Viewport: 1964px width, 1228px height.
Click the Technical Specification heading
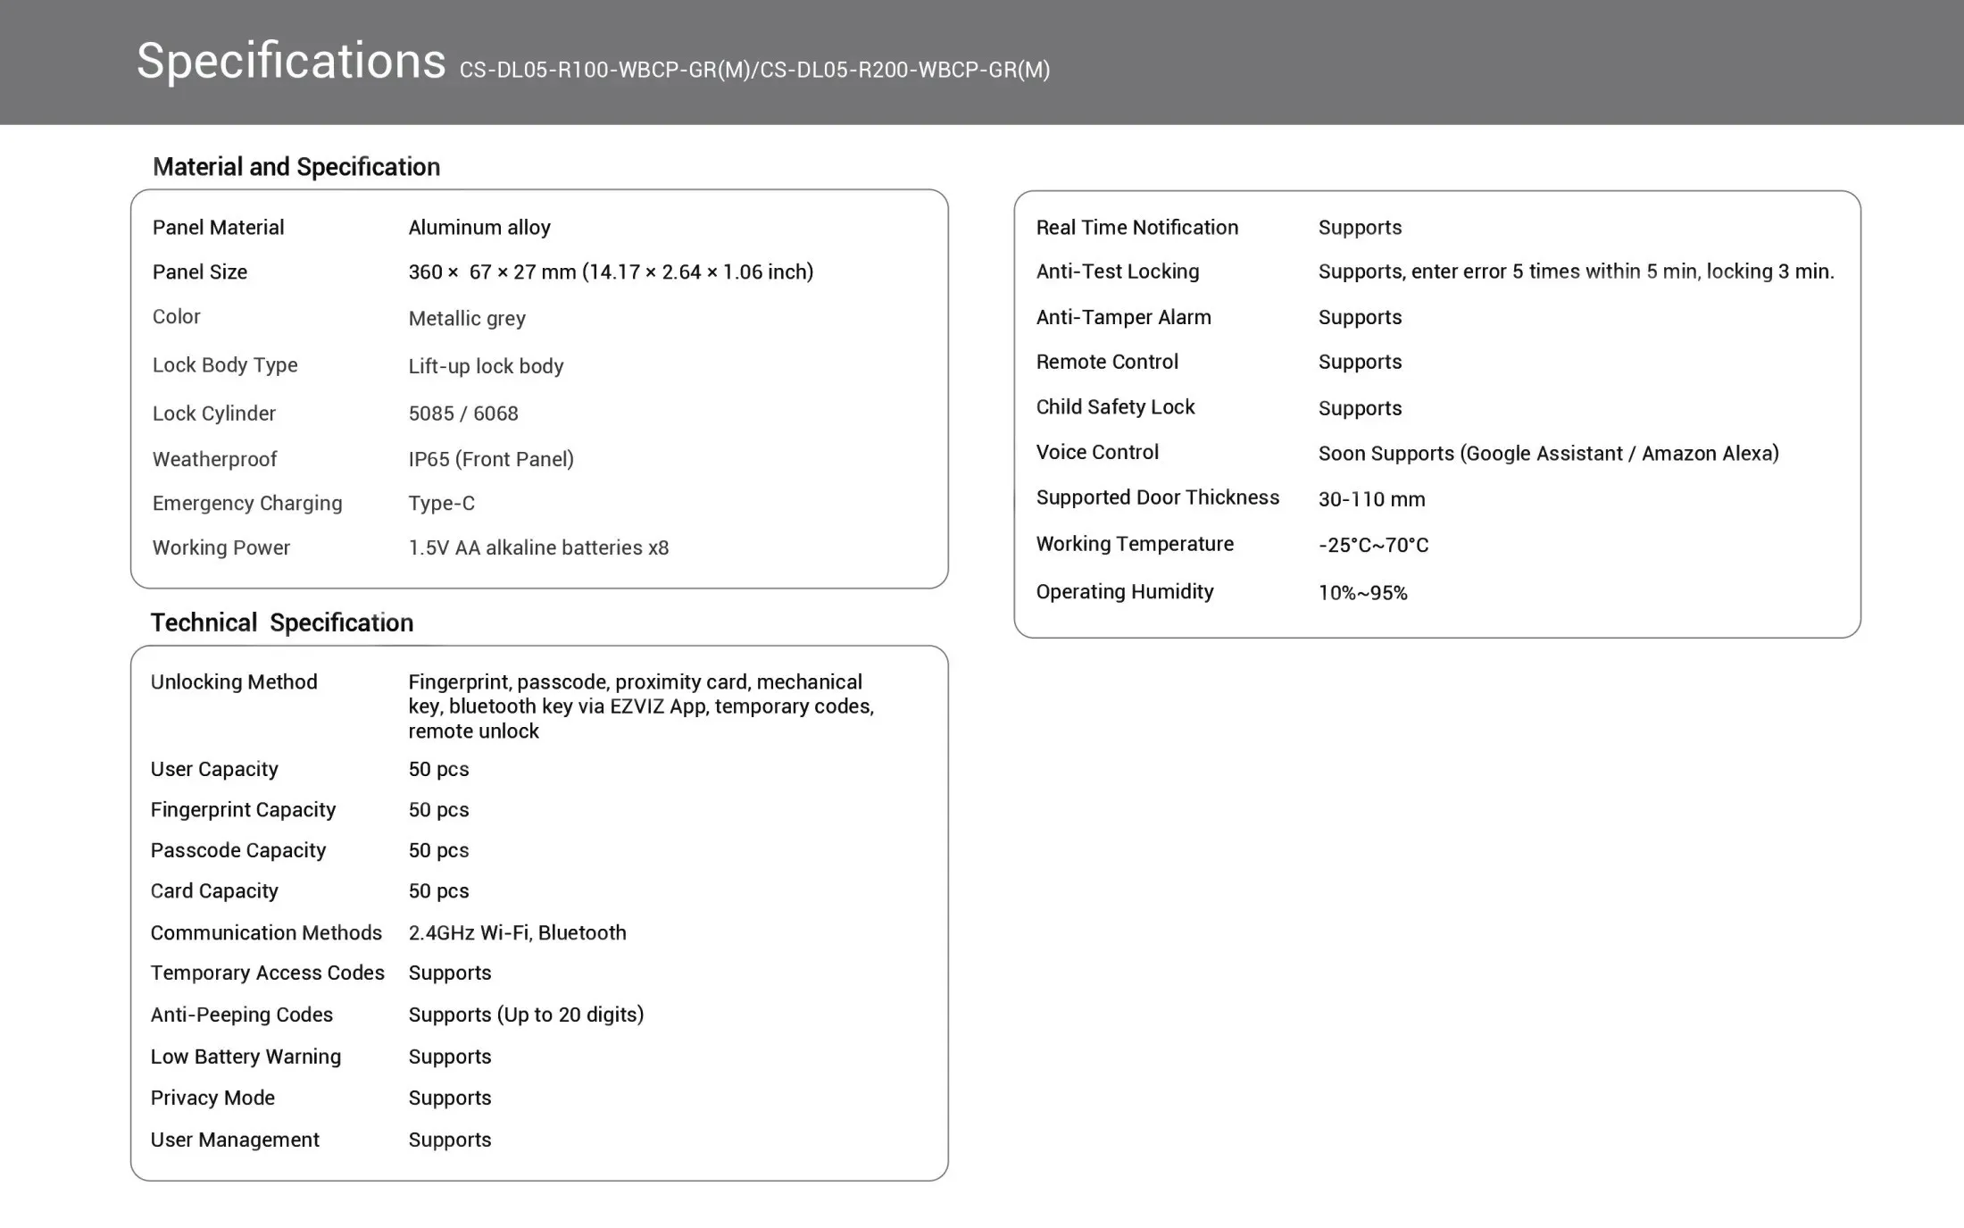[281, 622]
